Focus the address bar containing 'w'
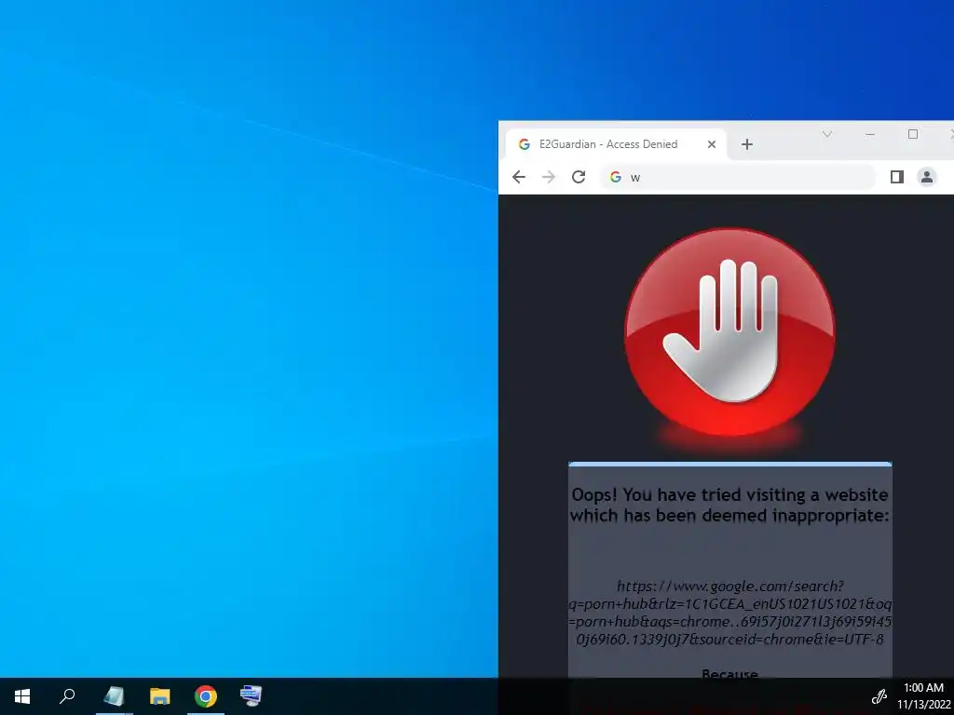Screen dimensions: 954x715 pos(738,177)
